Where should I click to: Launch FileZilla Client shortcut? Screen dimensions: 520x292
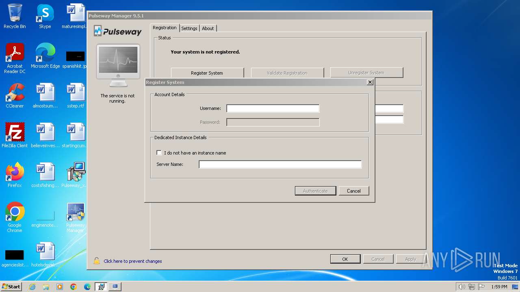coord(15,135)
